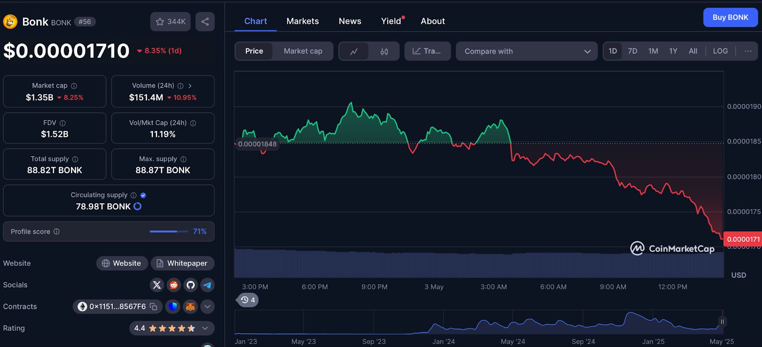Click the Buy BONK button
The height and width of the screenshot is (347, 762).
pyautogui.click(x=730, y=18)
